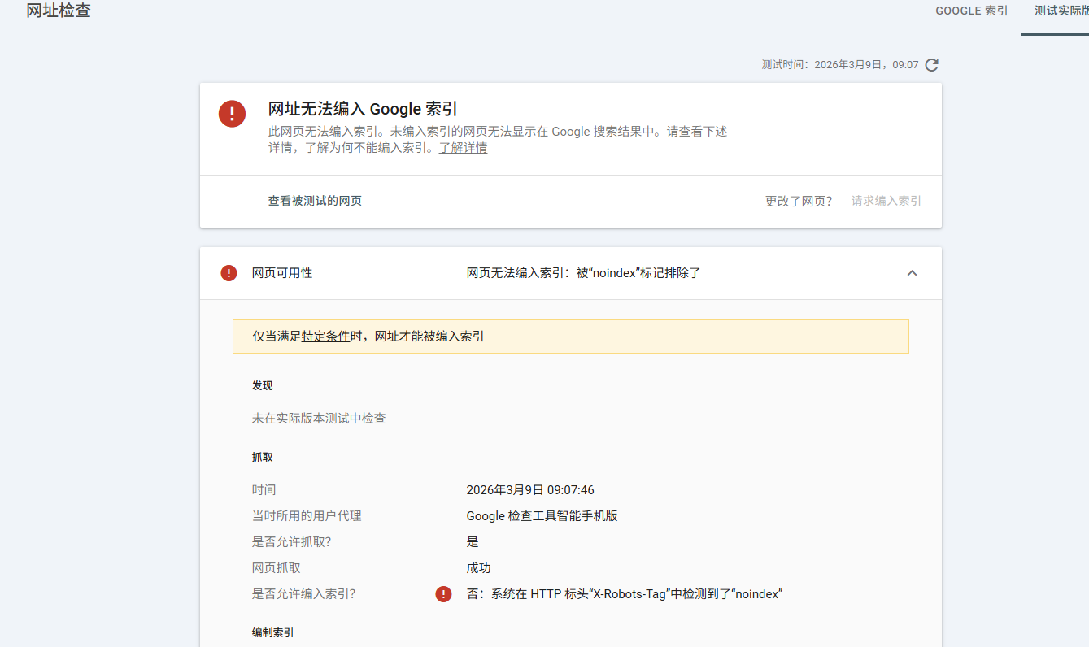Click the error icon next to 是否允许编入索引?
Image resolution: width=1089 pixels, height=647 pixels.
click(443, 594)
